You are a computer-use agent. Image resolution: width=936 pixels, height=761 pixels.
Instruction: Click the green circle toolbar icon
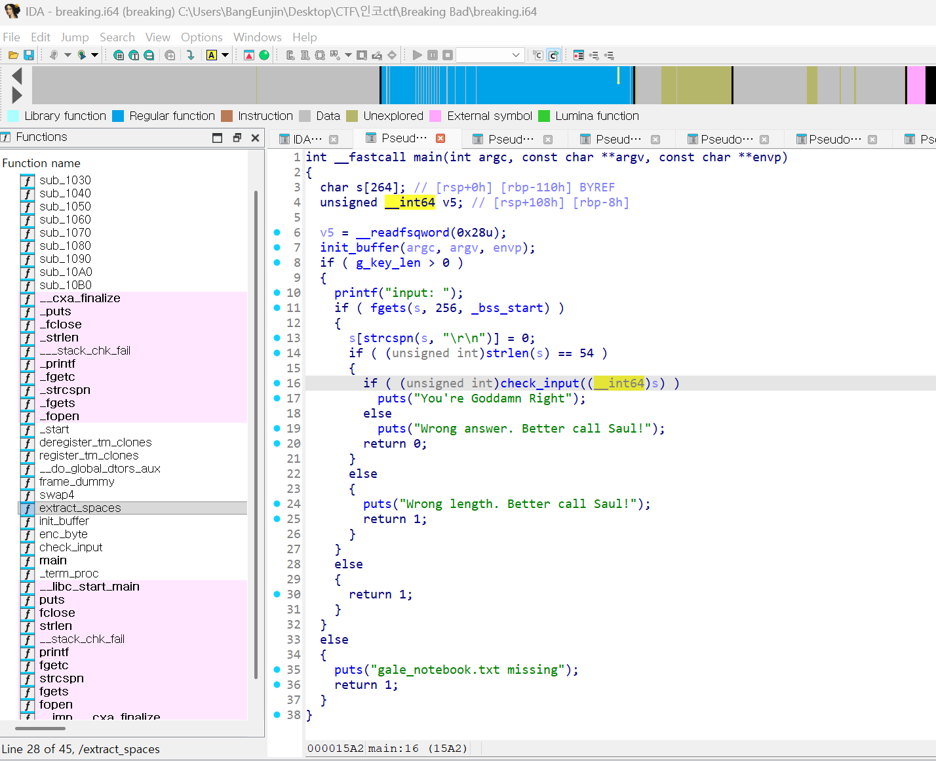click(x=264, y=55)
